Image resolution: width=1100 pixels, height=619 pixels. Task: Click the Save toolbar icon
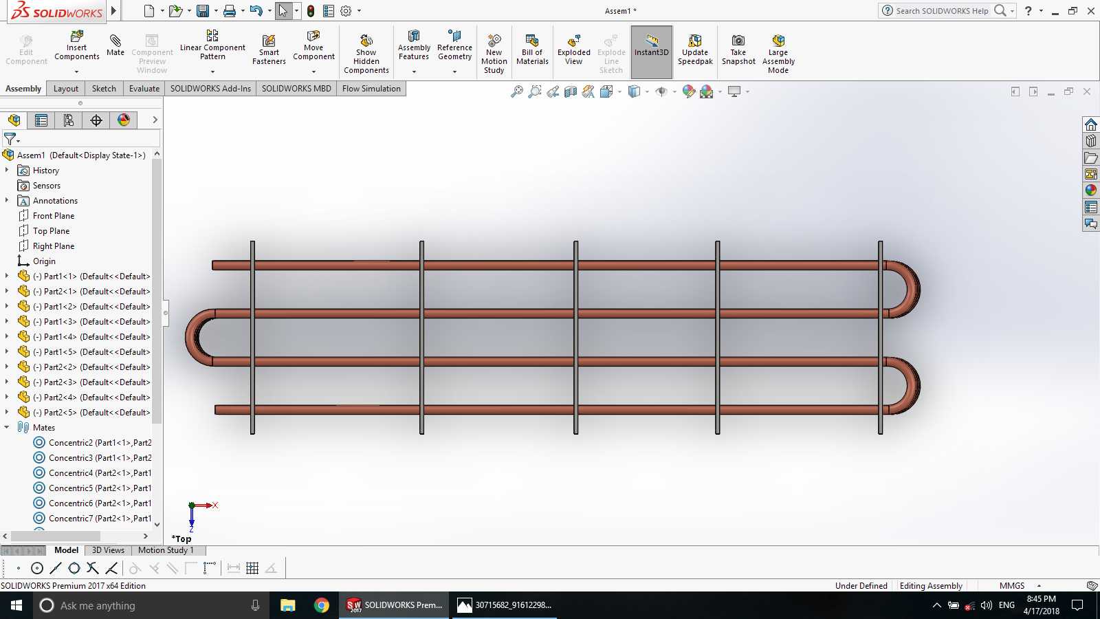point(203,11)
